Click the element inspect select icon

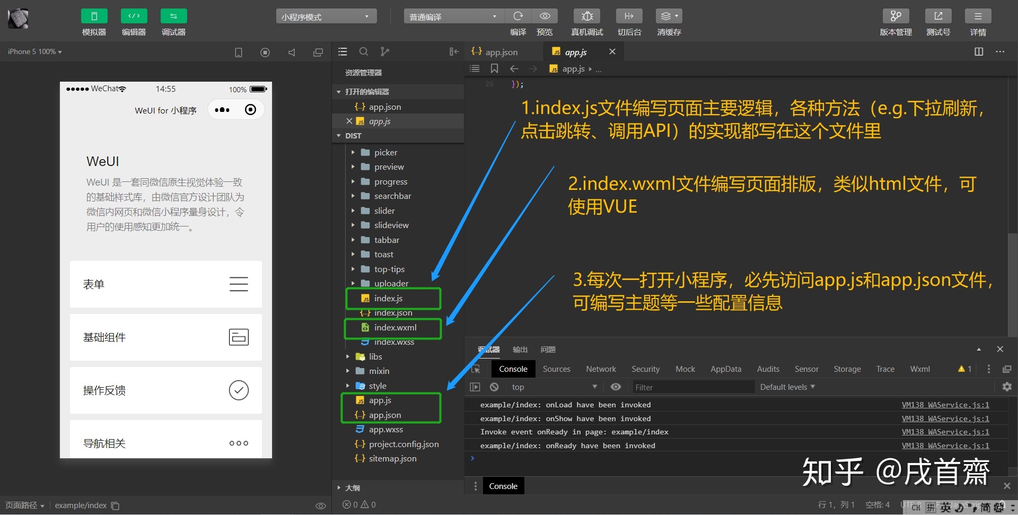tap(476, 369)
